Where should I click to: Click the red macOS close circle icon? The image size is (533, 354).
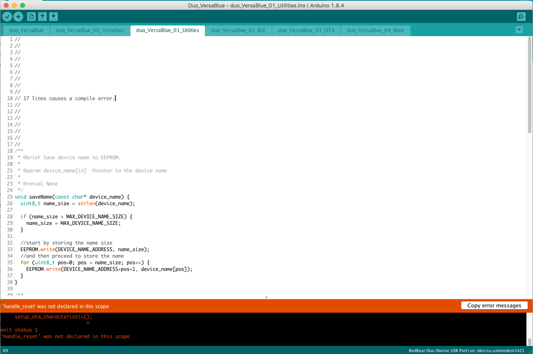click(6, 5)
